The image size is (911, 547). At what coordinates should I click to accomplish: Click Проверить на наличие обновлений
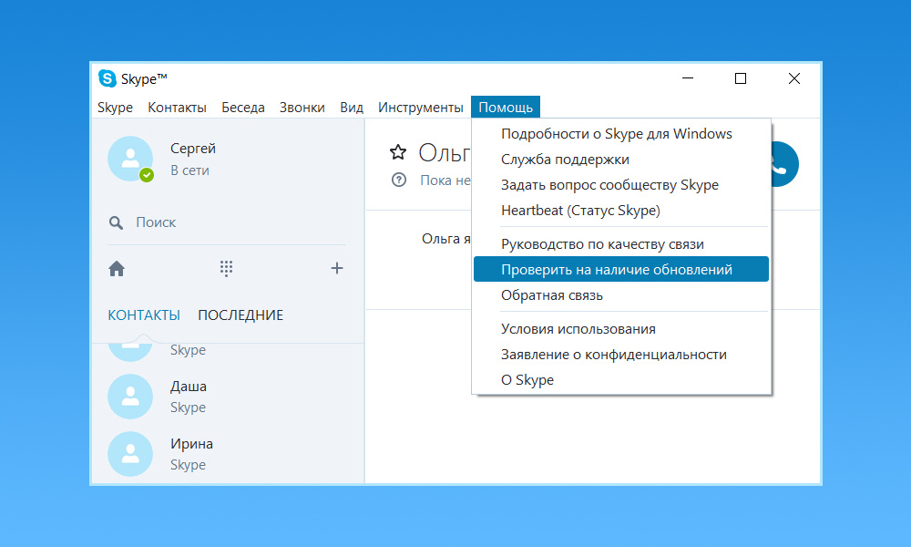click(621, 269)
